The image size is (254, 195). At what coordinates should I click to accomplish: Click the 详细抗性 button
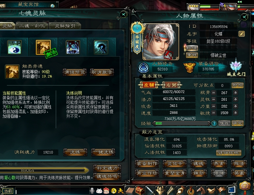(229, 153)
